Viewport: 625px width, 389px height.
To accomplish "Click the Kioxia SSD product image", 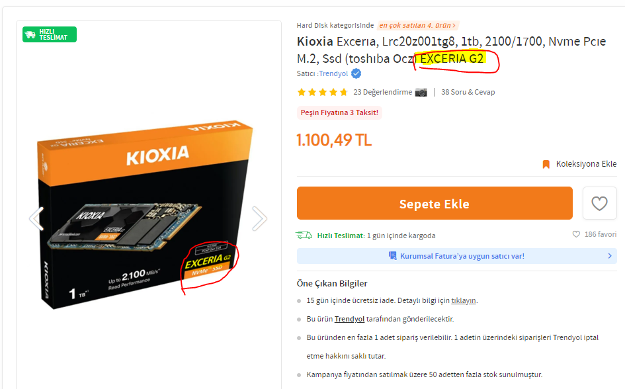I will (146, 215).
